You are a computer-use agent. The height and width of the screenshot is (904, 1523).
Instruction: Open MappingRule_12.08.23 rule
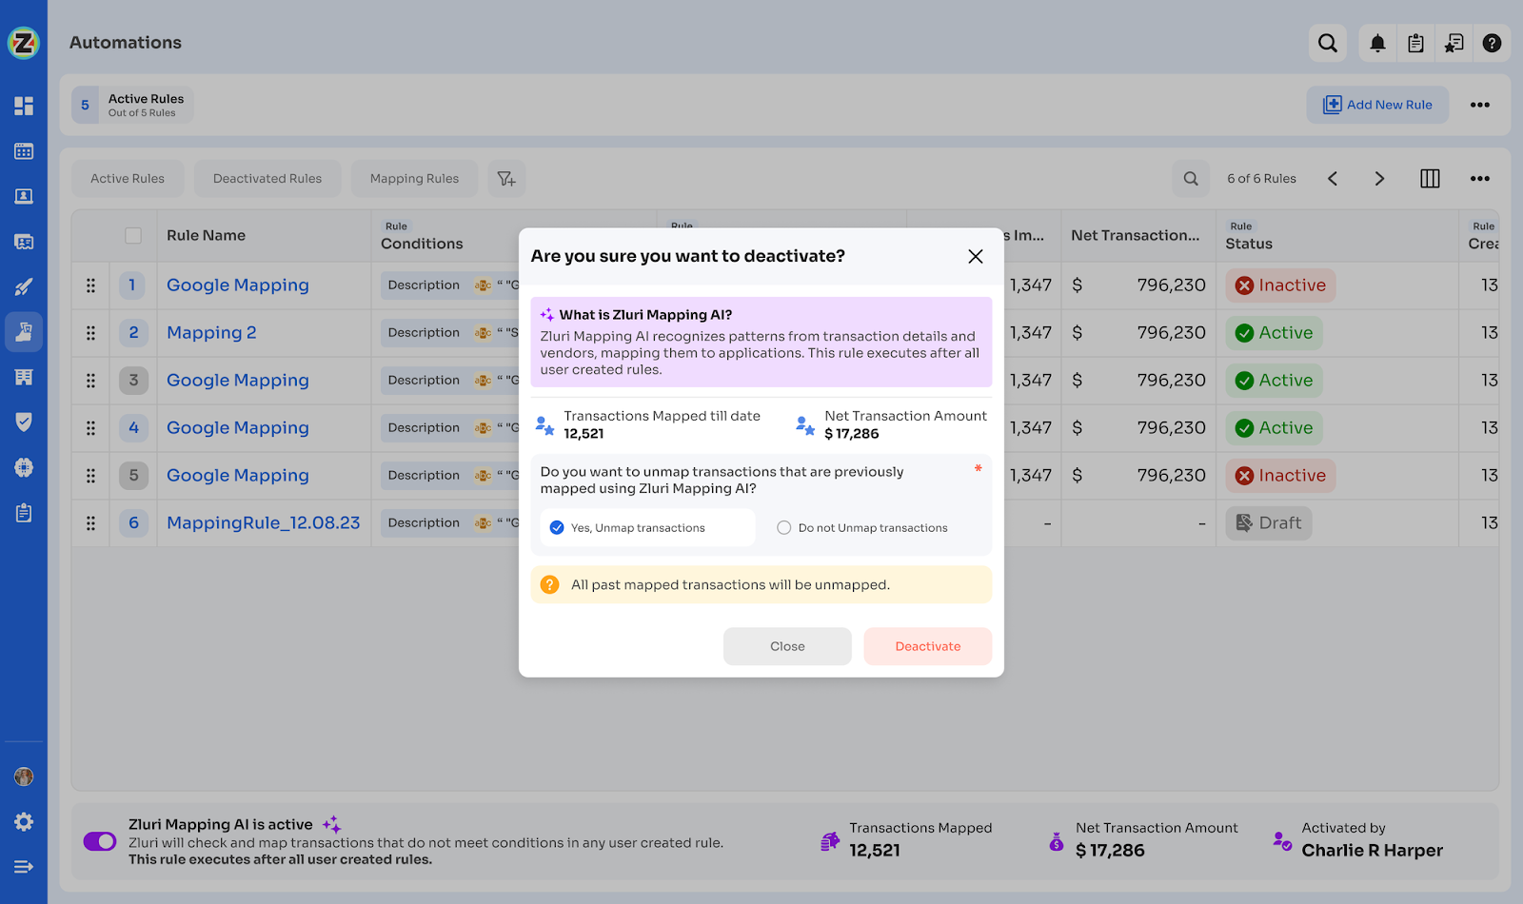[264, 522]
